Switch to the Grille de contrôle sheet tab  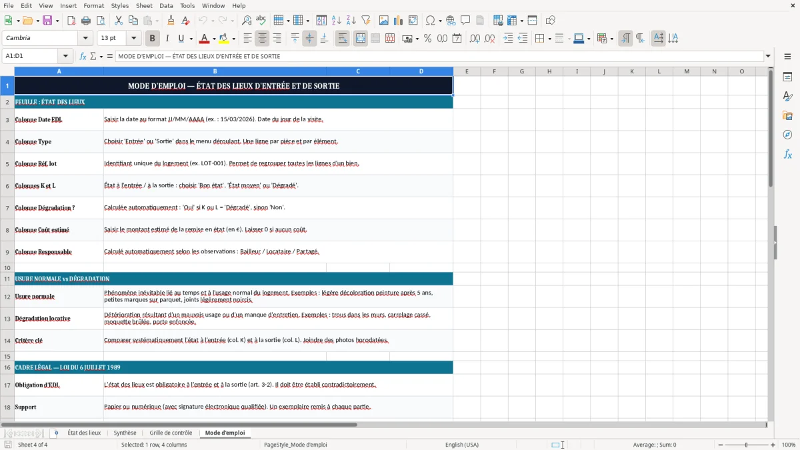tap(171, 433)
